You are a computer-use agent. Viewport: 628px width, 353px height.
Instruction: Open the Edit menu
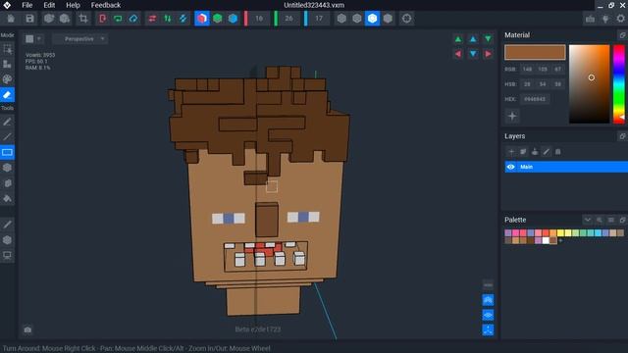[49, 5]
